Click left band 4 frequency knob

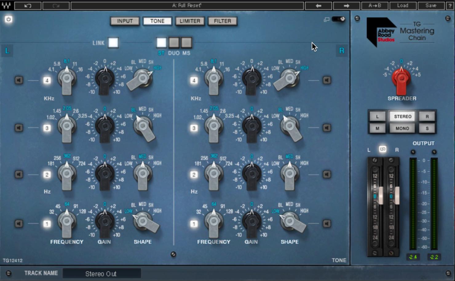tap(67, 80)
